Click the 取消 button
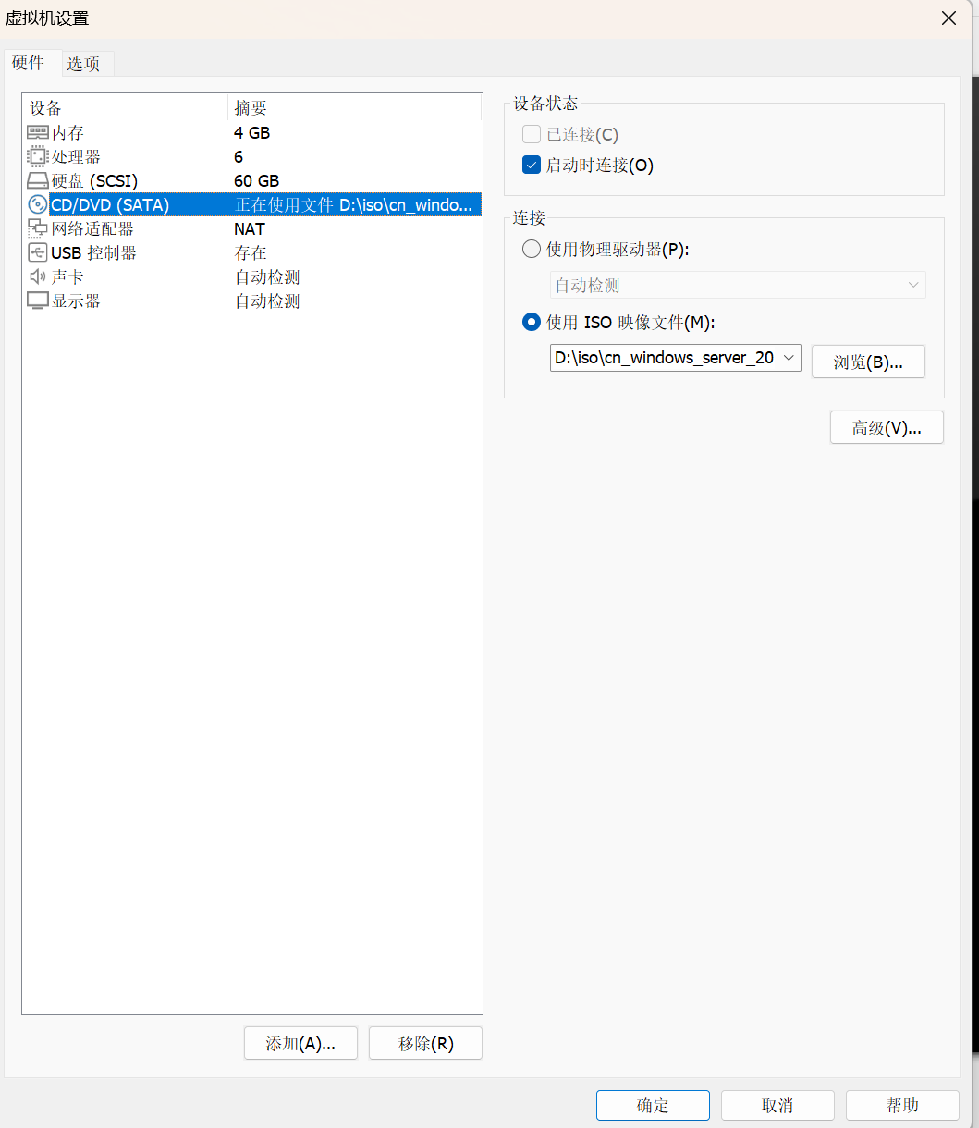979x1128 pixels. click(x=777, y=1106)
